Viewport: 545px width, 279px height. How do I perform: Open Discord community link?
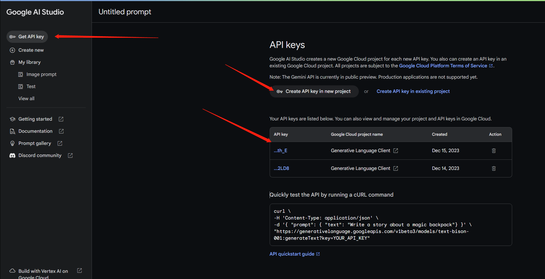click(x=40, y=155)
